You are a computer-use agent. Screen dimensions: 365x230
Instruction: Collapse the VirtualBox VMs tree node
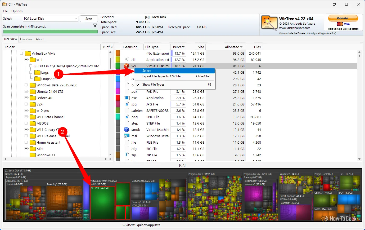click(22, 53)
